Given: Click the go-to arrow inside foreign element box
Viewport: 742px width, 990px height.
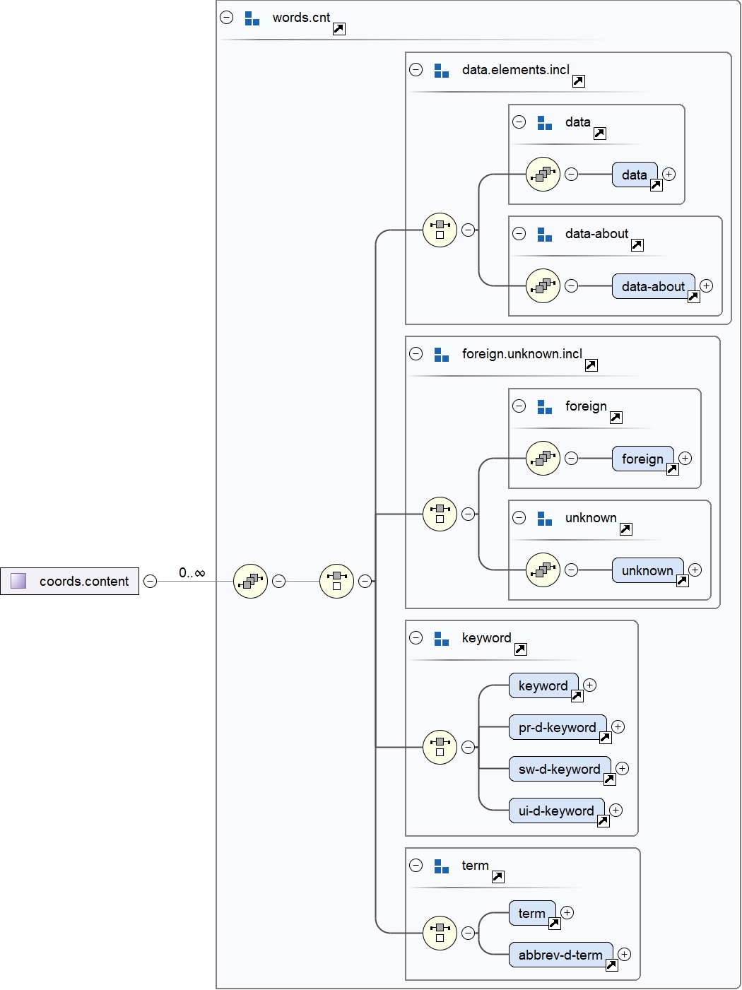Looking at the screenshot, I should [672, 469].
